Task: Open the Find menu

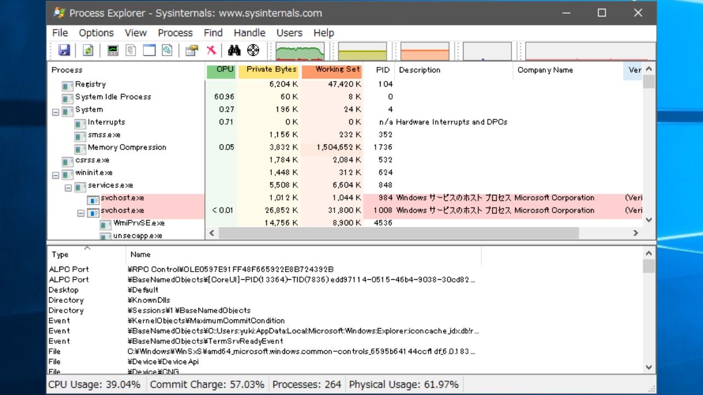Action: (x=213, y=33)
